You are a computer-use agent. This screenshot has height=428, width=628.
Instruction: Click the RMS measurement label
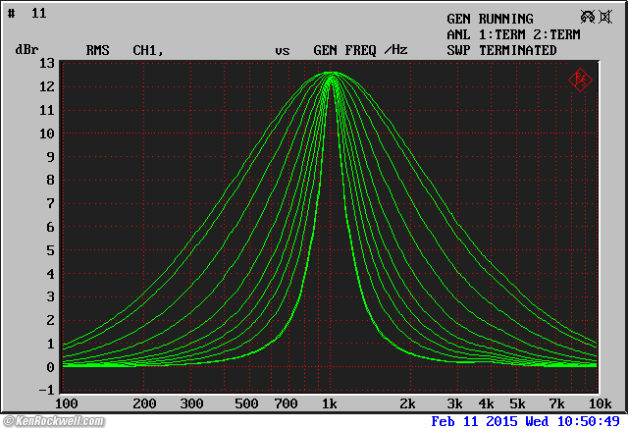coord(97,50)
